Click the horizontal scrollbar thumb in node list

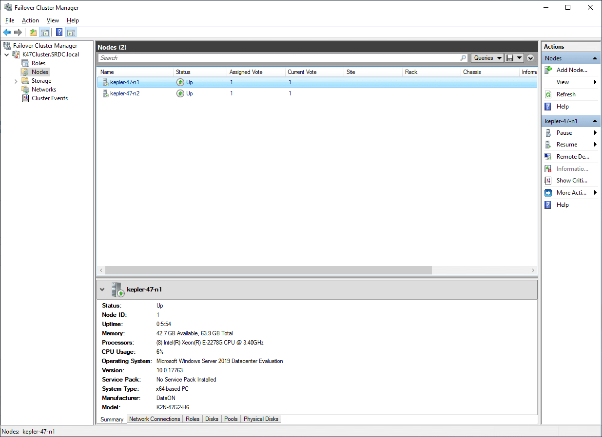[268, 270]
